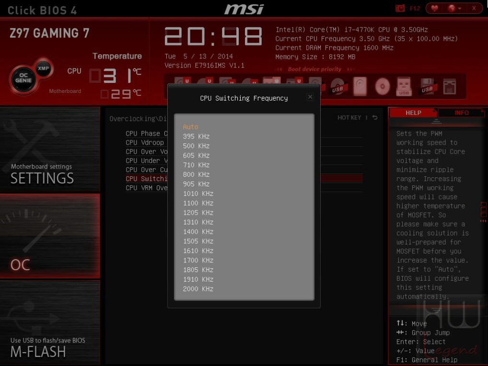Image resolution: width=488 pixels, height=366 pixels.
Task: Select 1205 KHz in the popup
Action: [x=198, y=213]
